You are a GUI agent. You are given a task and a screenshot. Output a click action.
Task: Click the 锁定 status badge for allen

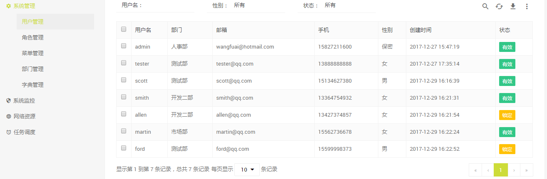pos(507,115)
